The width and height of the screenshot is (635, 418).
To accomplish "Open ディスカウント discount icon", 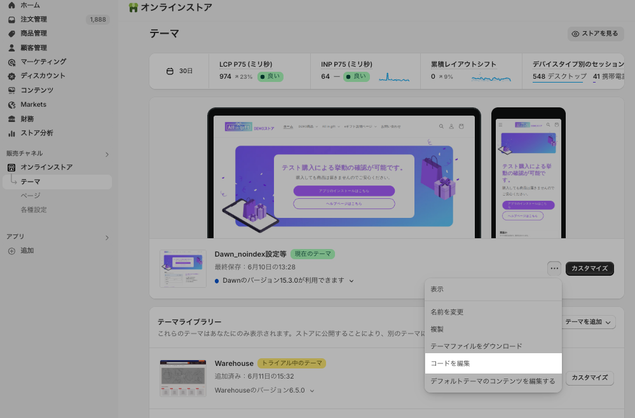I will click(11, 76).
